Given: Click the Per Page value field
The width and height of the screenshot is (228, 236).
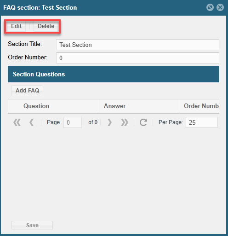Looking at the screenshot, I should click(202, 122).
